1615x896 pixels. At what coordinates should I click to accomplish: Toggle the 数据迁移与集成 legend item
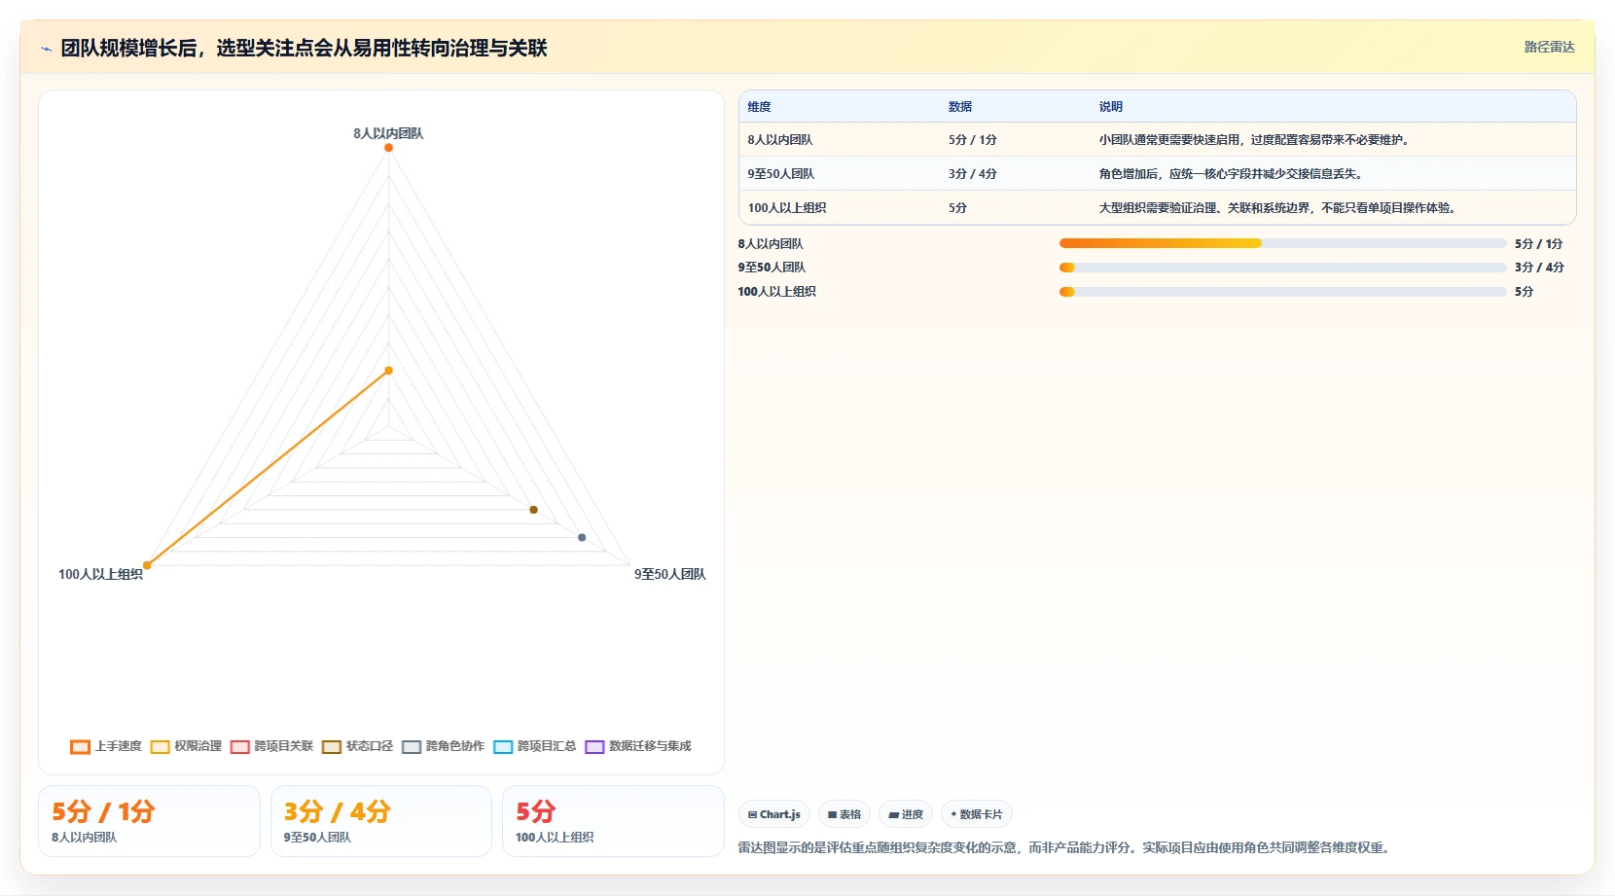[637, 746]
